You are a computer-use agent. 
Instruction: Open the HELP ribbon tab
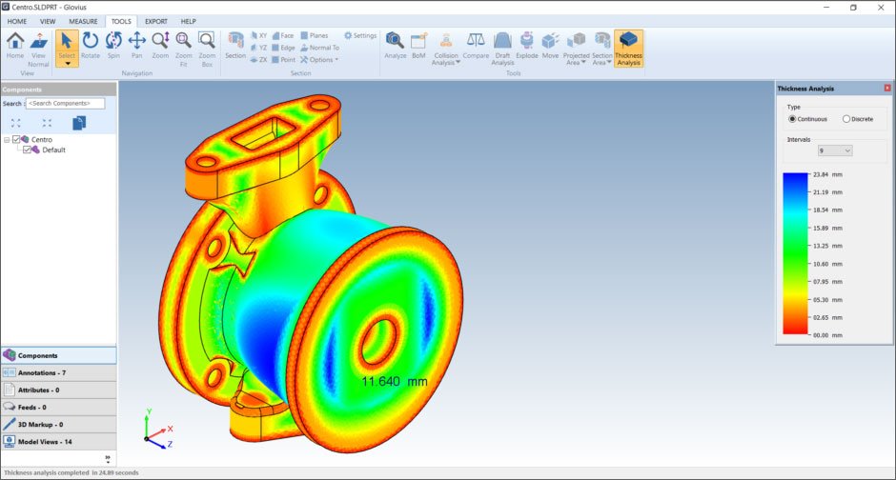click(x=188, y=21)
